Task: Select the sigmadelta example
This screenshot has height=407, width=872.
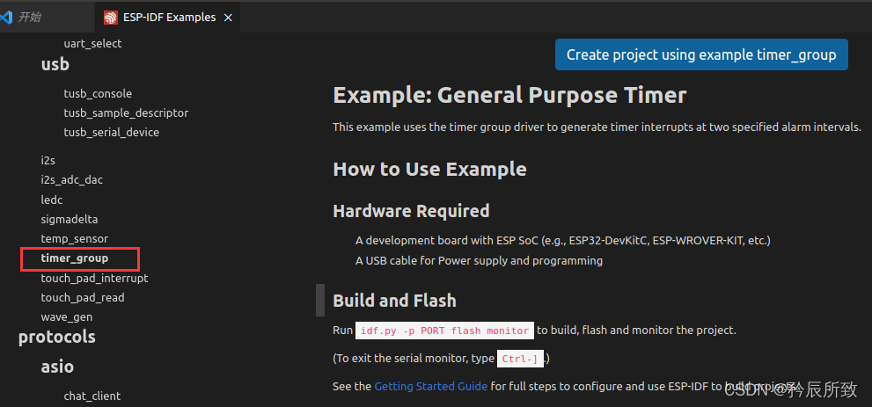Action: click(69, 220)
